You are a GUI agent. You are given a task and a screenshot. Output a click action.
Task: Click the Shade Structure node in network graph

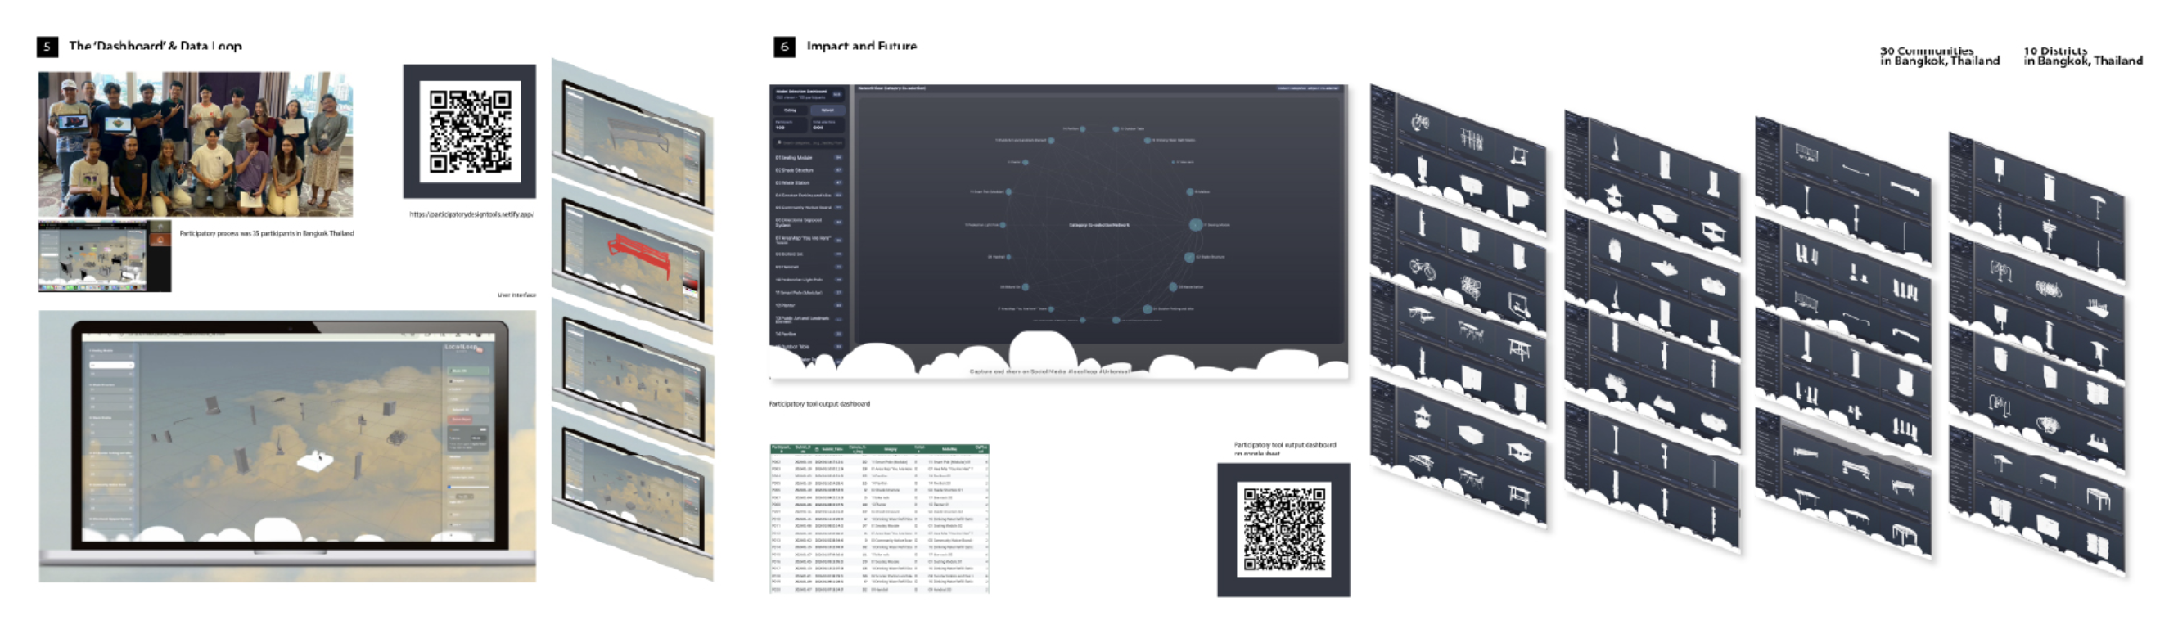[x=1190, y=257]
